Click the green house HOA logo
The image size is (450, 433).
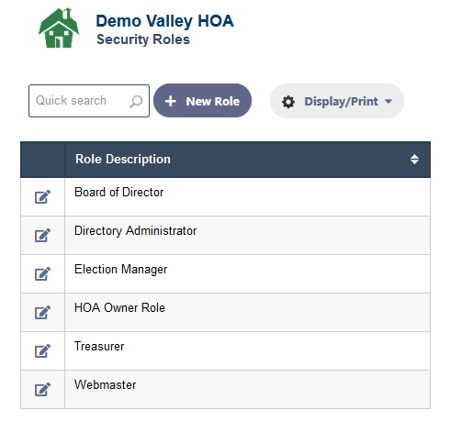pos(59,28)
